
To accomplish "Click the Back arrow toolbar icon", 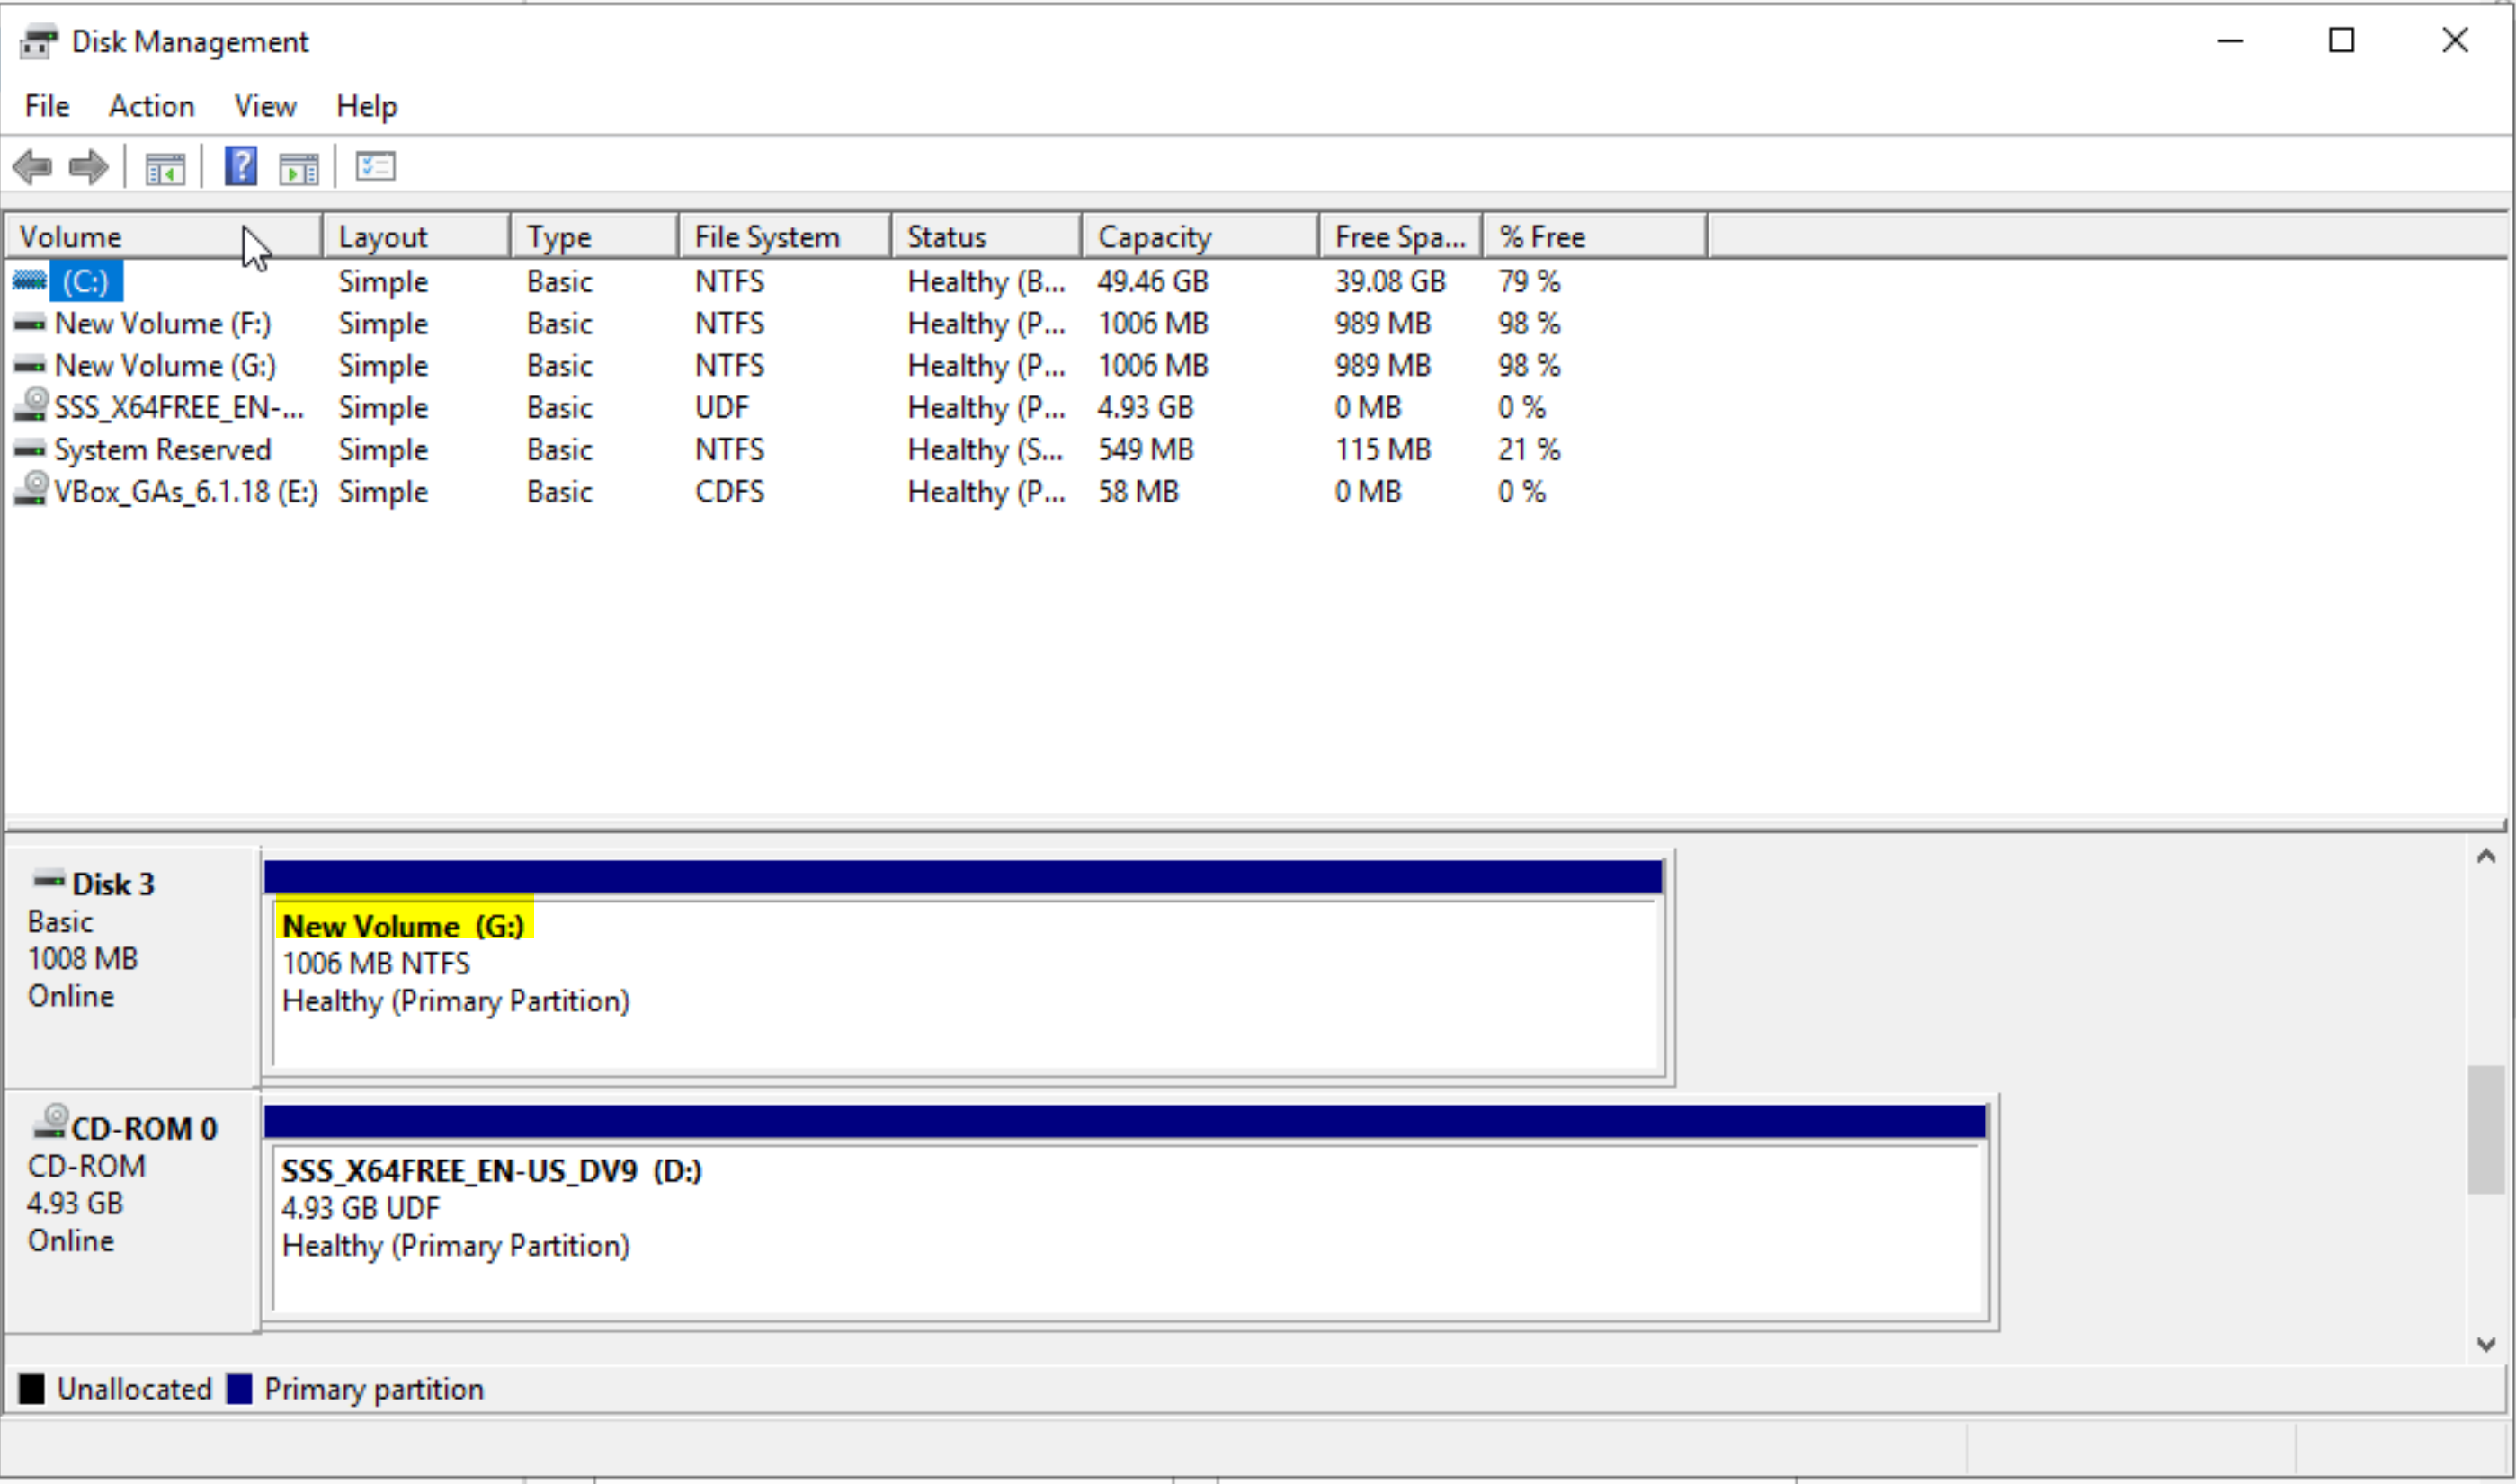I will pyautogui.click(x=32, y=167).
